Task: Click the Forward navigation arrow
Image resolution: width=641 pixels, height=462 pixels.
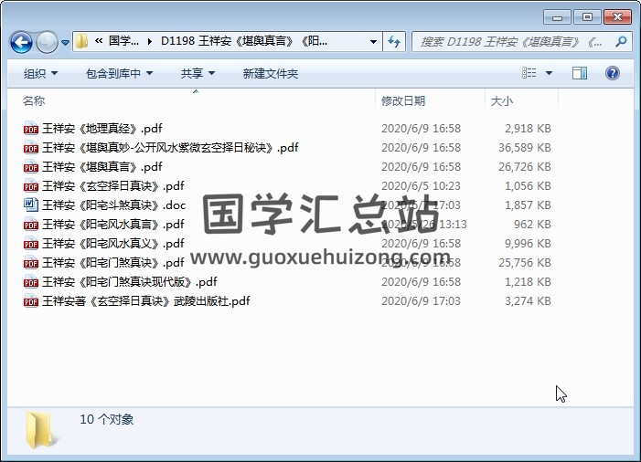Action: [47, 42]
